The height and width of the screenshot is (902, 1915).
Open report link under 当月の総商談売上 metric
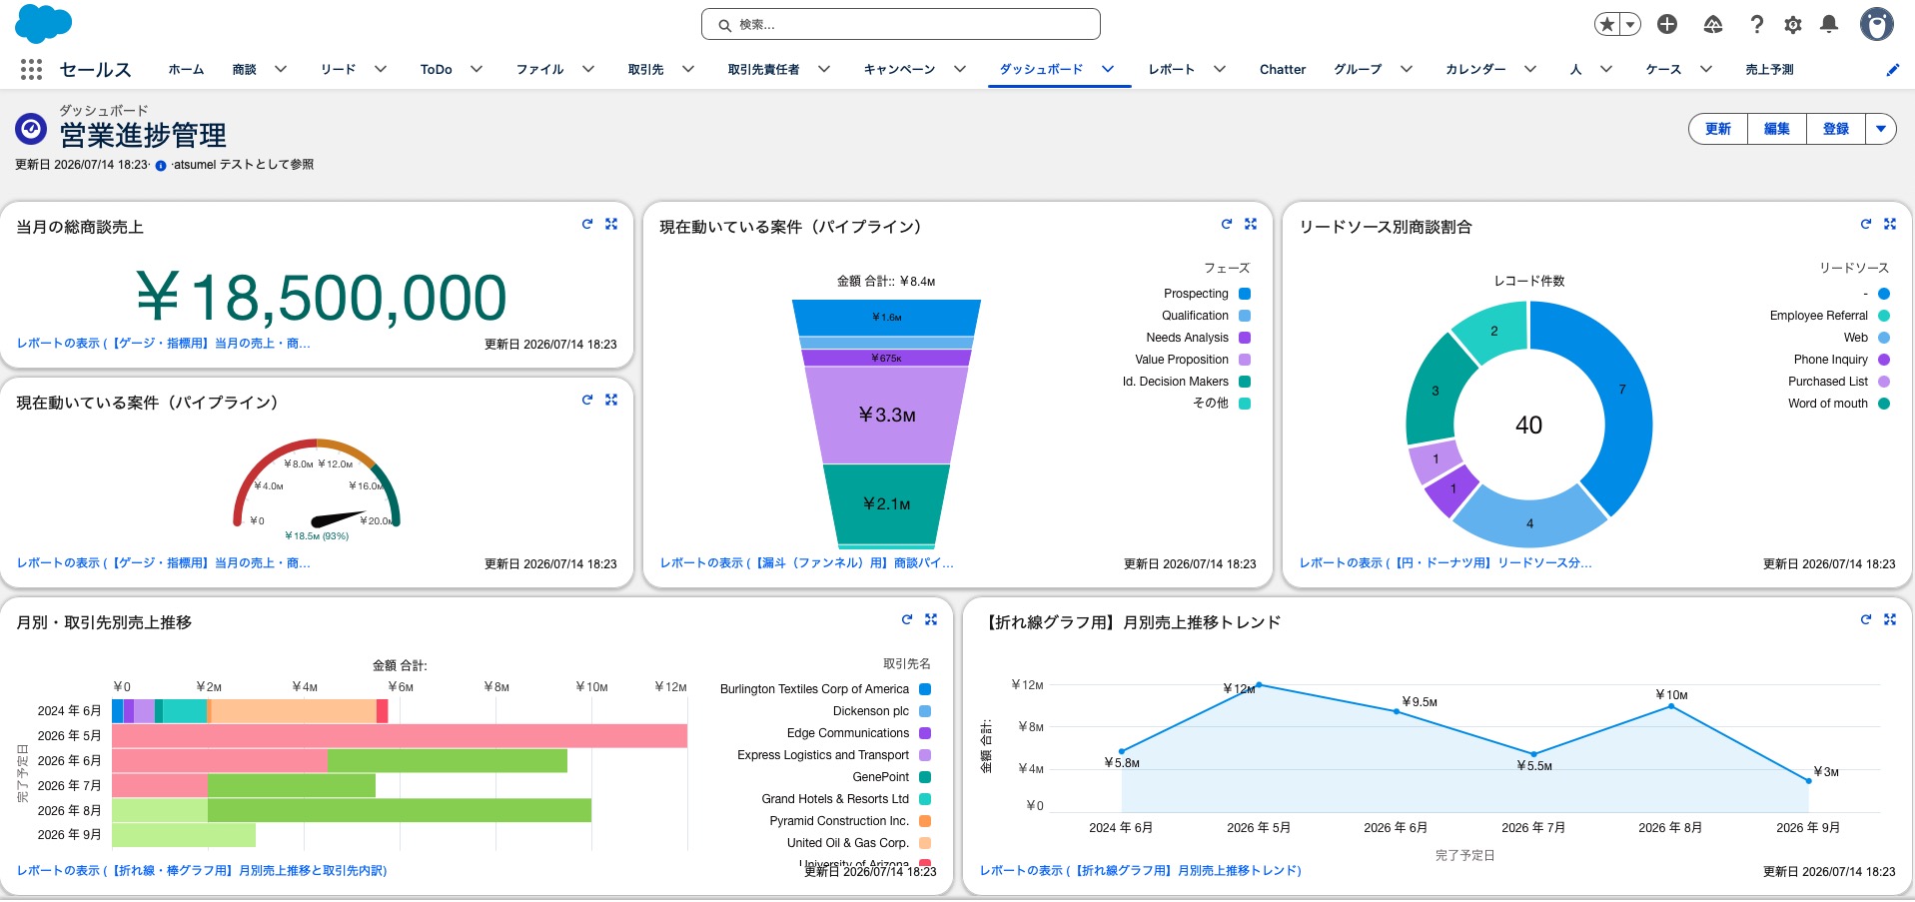(x=164, y=343)
